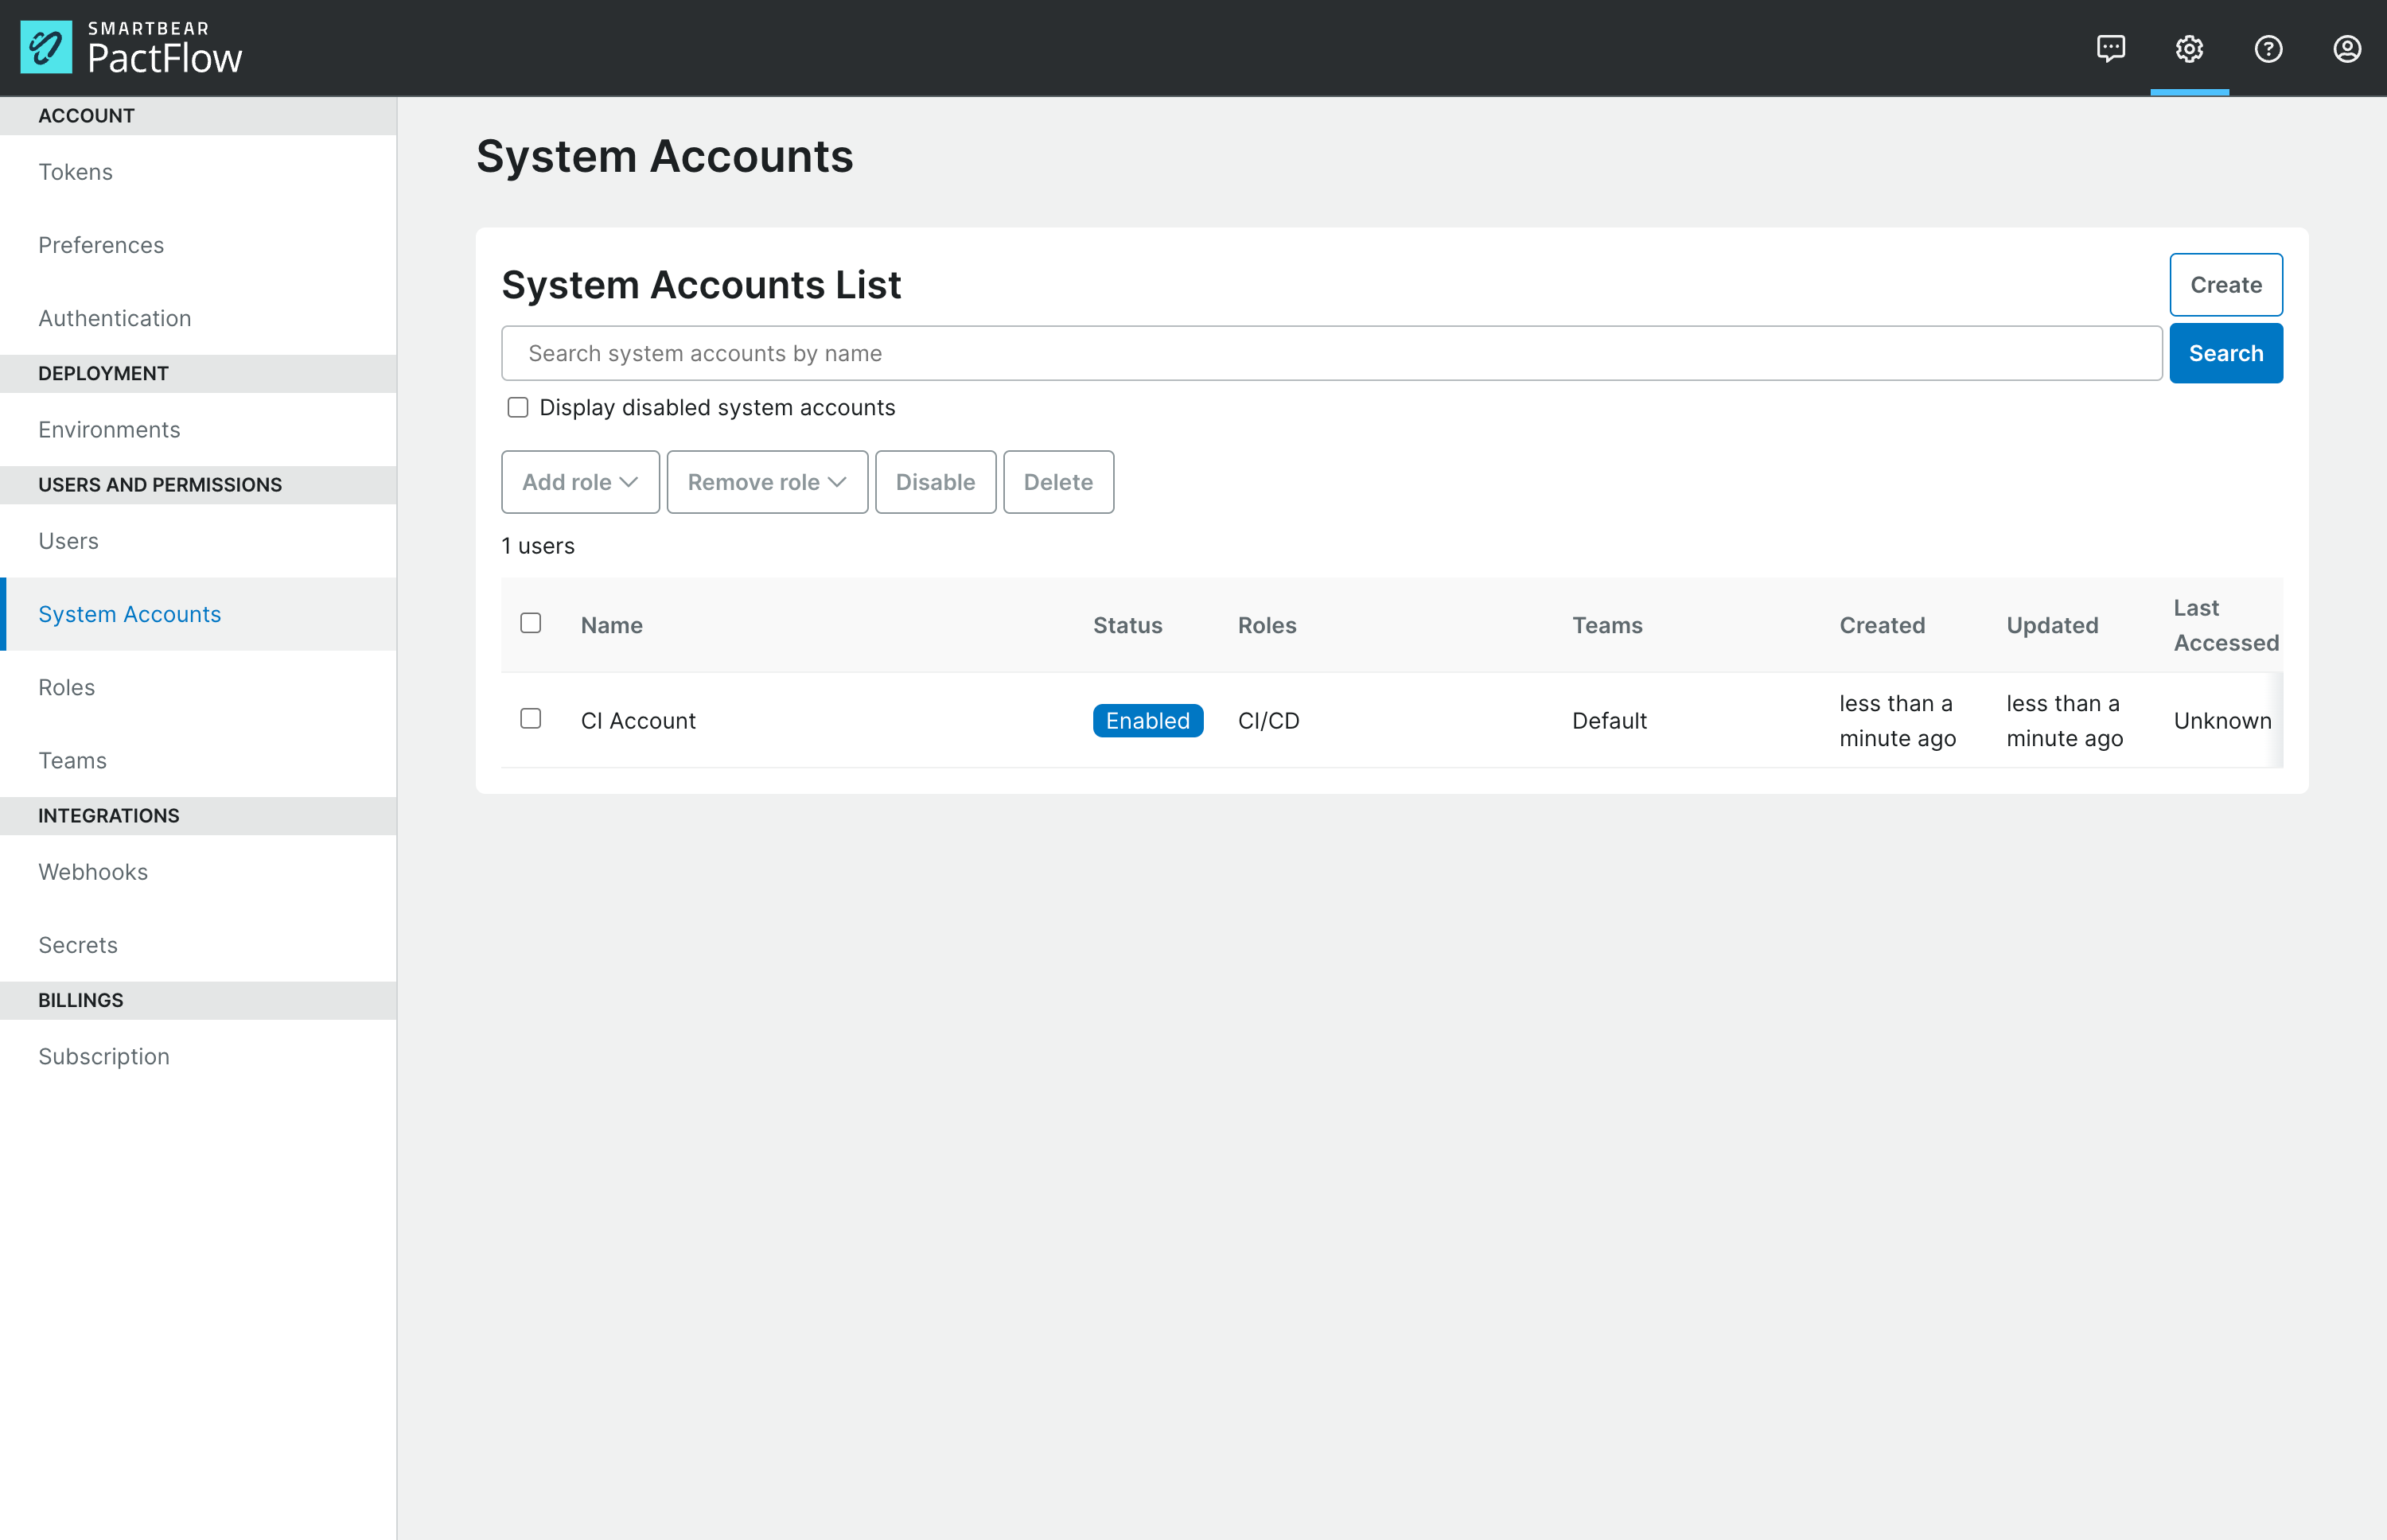Viewport: 2387px width, 1540px height.
Task: Disable the selected system account
Action: (934, 481)
